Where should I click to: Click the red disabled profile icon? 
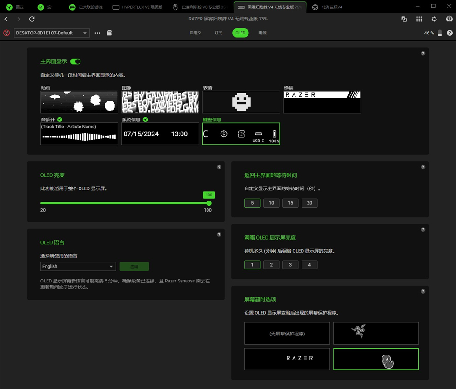[7, 33]
